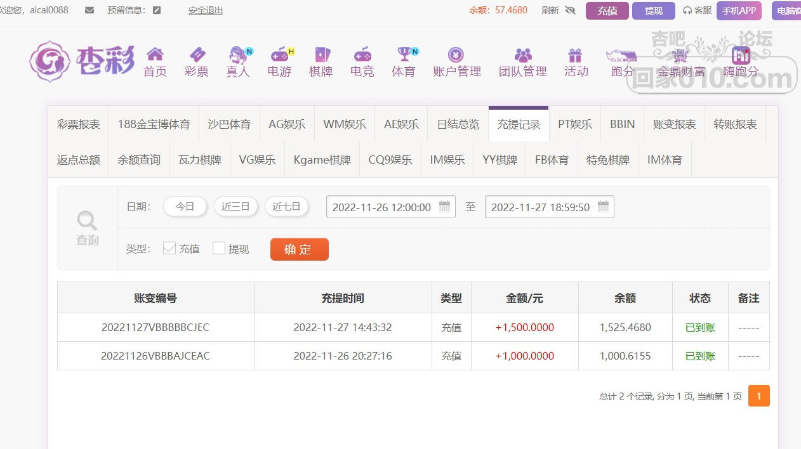Open 体育 sports trophy icon
This screenshot has height=449, width=801.
(x=406, y=55)
